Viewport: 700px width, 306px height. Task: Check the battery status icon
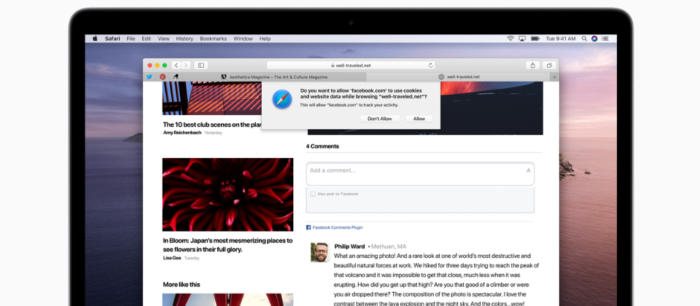click(534, 39)
